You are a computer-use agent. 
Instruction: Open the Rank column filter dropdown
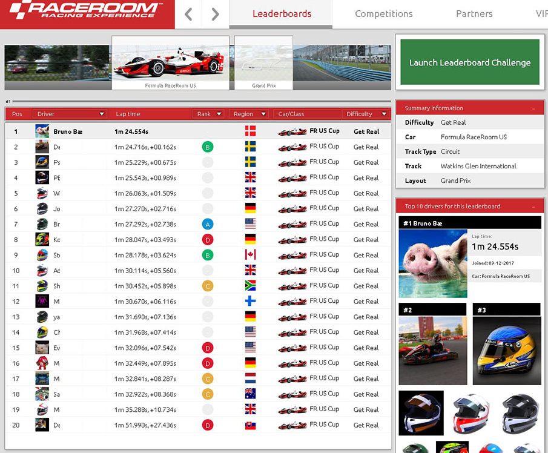pyautogui.click(x=219, y=114)
